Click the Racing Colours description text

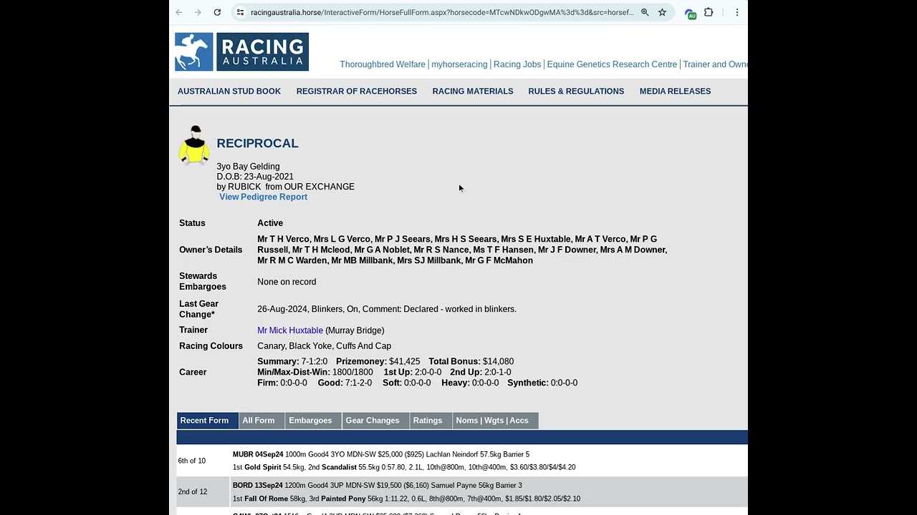324,346
